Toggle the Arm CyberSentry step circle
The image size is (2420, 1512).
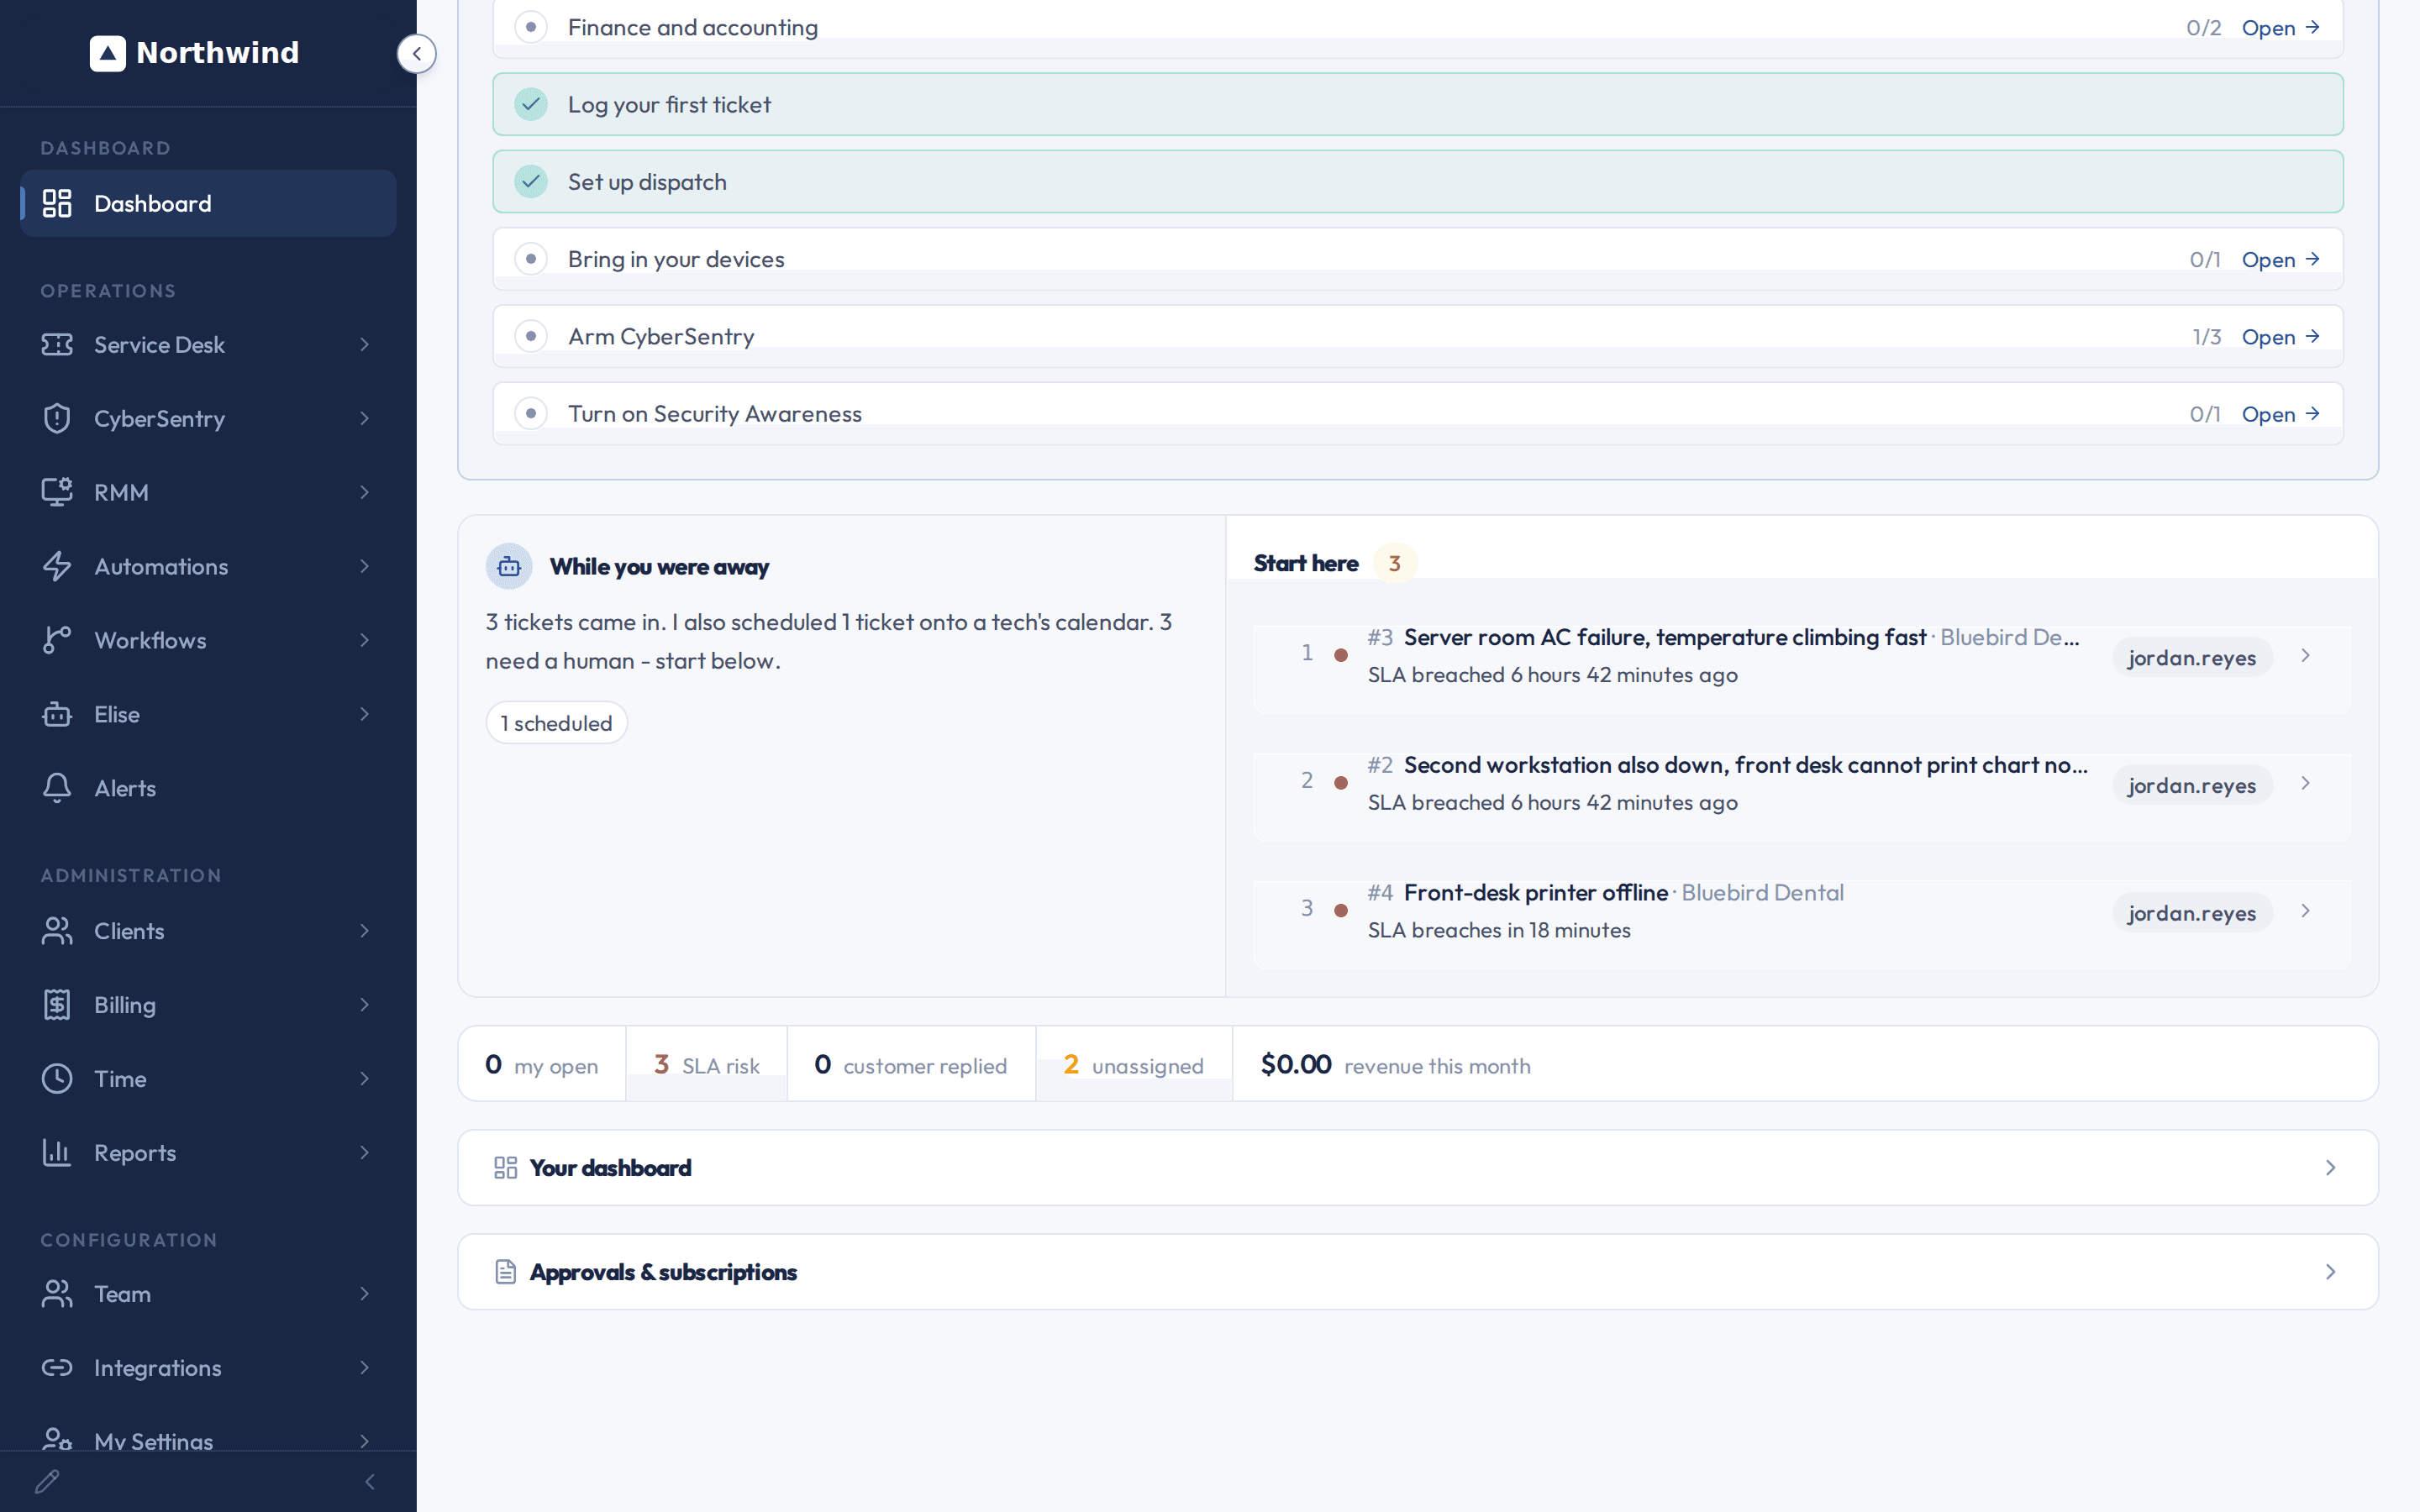(531, 336)
